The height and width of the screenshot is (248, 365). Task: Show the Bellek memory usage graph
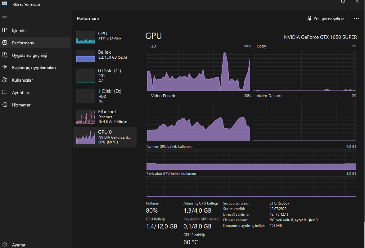[105, 56]
